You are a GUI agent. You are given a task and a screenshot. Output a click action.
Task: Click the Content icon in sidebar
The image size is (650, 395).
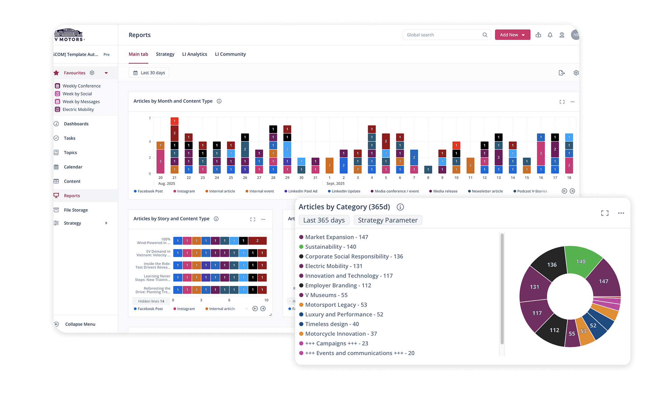[57, 181]
